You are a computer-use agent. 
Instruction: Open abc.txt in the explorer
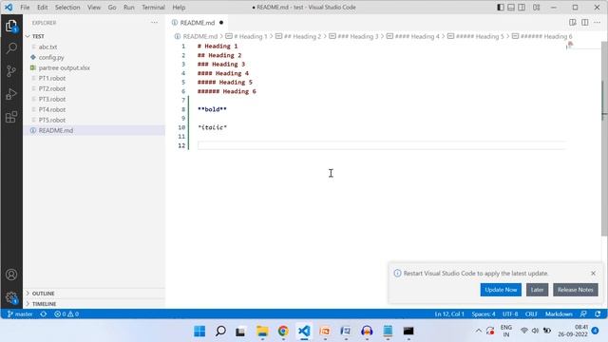[47, 47]
